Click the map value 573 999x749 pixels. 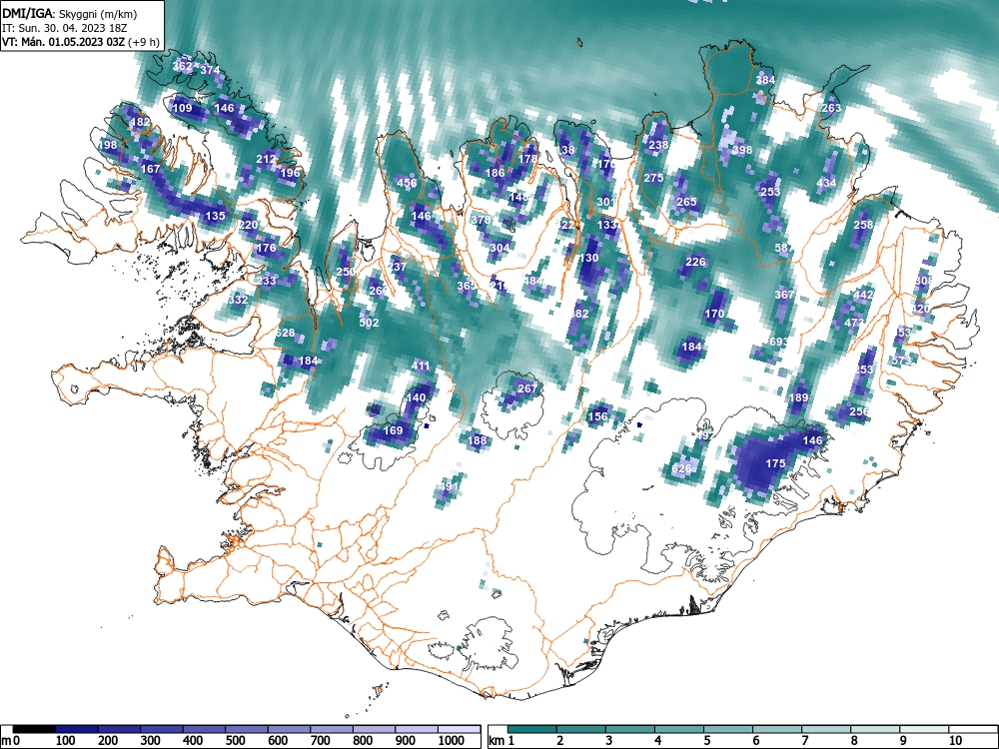click(901, 362)
